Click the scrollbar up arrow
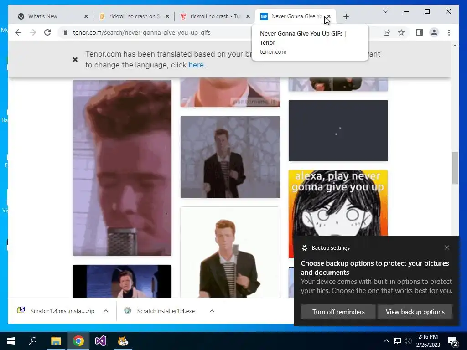Screen dimensions: 467x350 [x=455, y=45]
